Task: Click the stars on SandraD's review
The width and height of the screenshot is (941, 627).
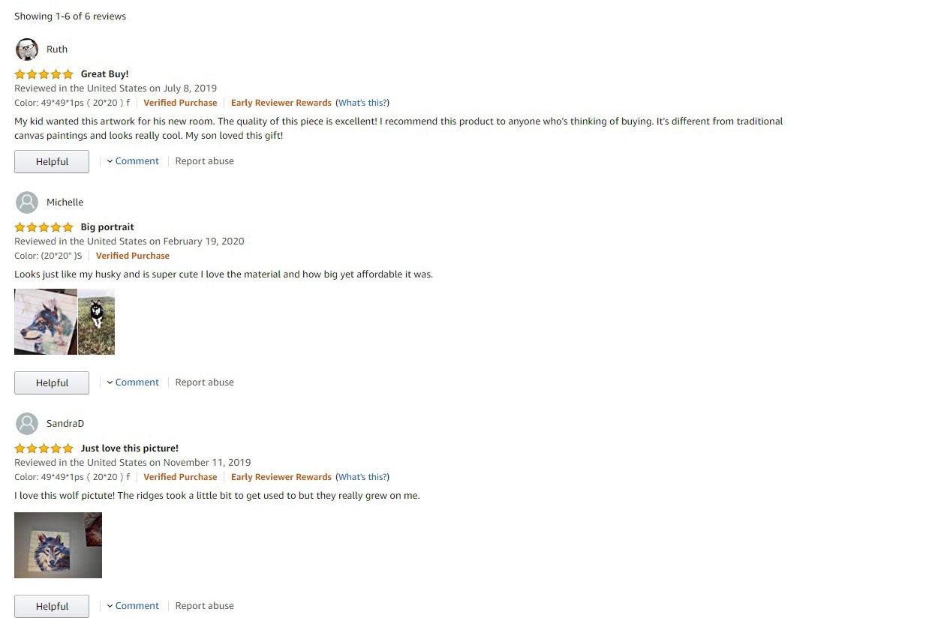Action: [x=44, y=448]
